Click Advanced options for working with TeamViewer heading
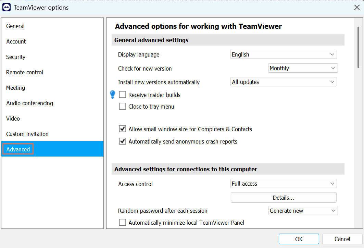The image size is (364, 248). pos(198,26)
